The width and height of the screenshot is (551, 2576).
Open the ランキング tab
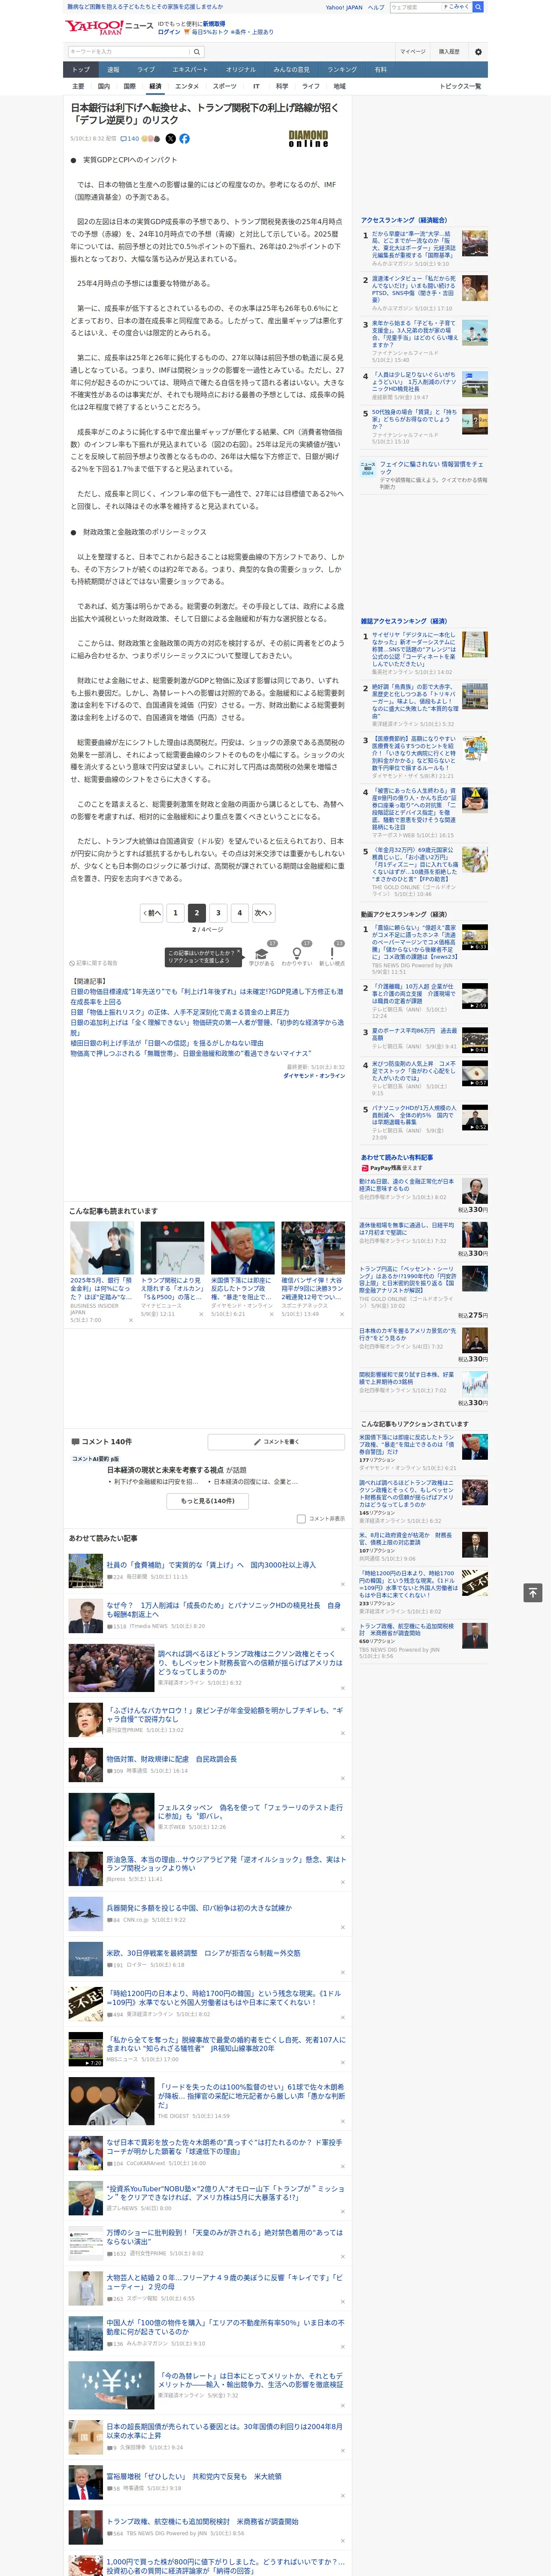(x=342, y=70)
